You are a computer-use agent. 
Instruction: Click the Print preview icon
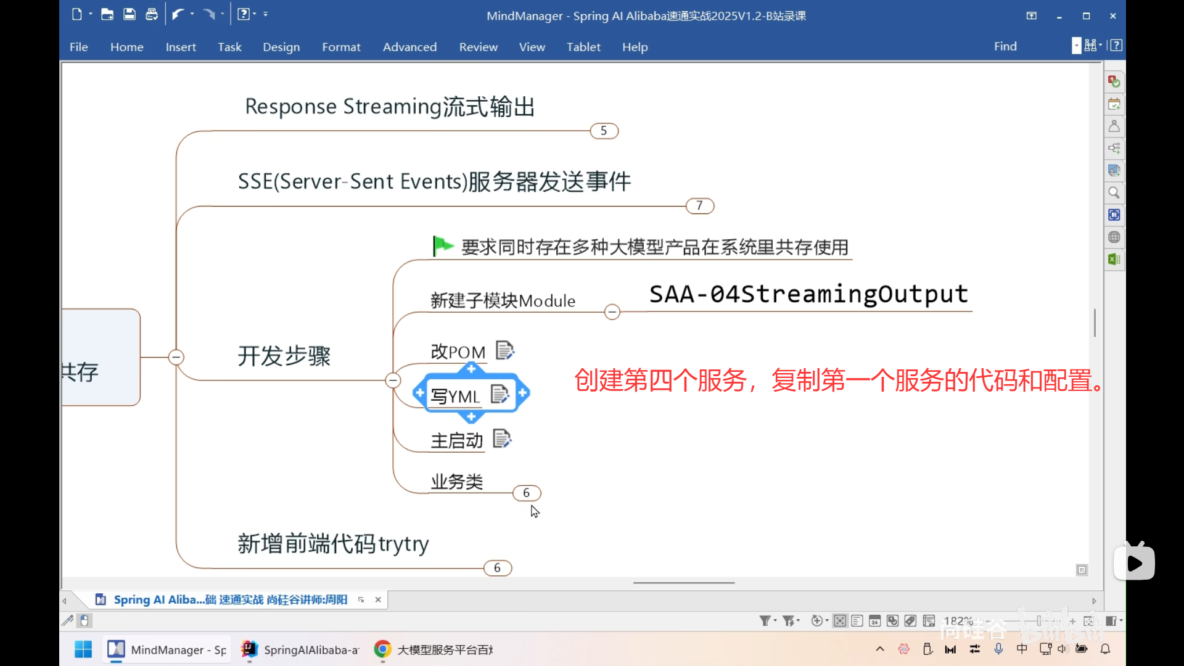coord(152,14)
